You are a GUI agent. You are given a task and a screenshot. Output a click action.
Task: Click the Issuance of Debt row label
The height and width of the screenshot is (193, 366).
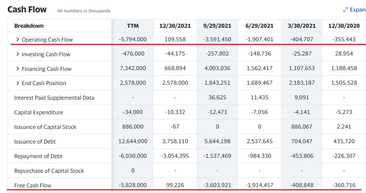pyautogui.click(x=35, y=142)
